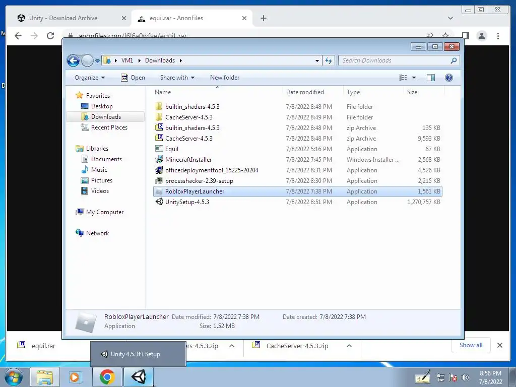Open the Windows Start menu
The image size is (516, 387).
pyautogui.click(x=14, y=377)
